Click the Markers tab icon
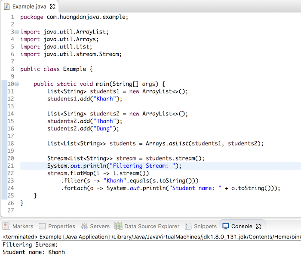The image size is (301, 263). coord(6,226)
